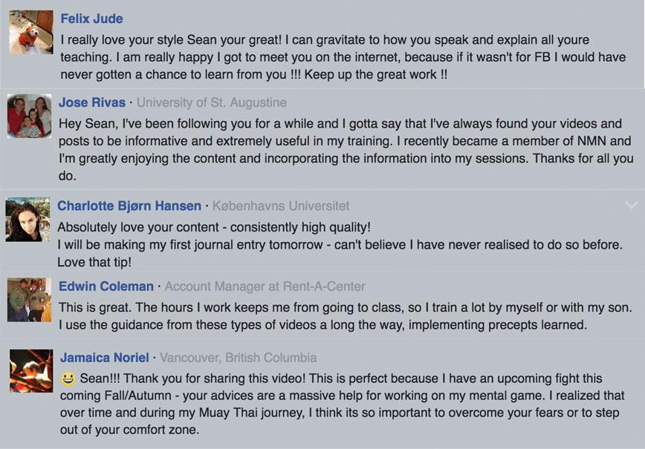Open Account Manager at Rent-A-Center link
645x449 pixels.
pyautogui.click(x=265, y=286)
